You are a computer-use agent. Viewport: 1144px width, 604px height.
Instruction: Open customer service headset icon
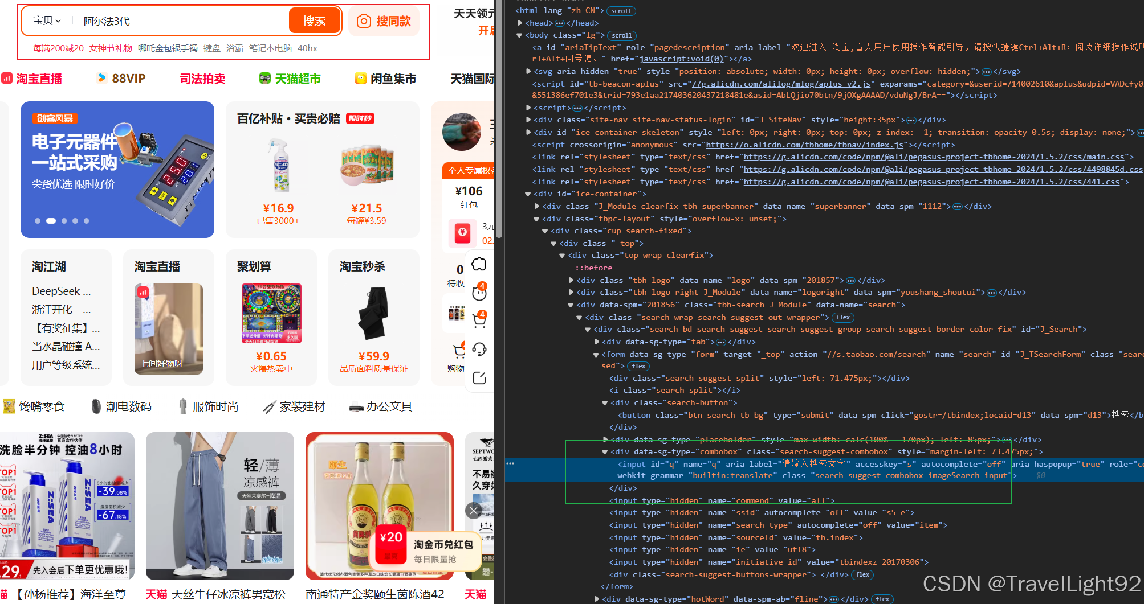(x=479, y=349)
